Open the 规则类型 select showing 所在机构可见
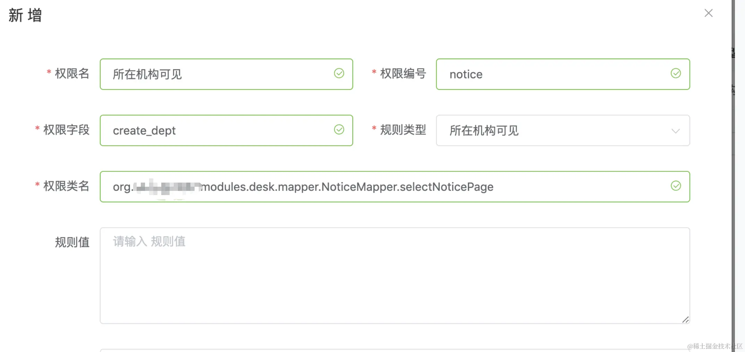 tap(555, 131)
